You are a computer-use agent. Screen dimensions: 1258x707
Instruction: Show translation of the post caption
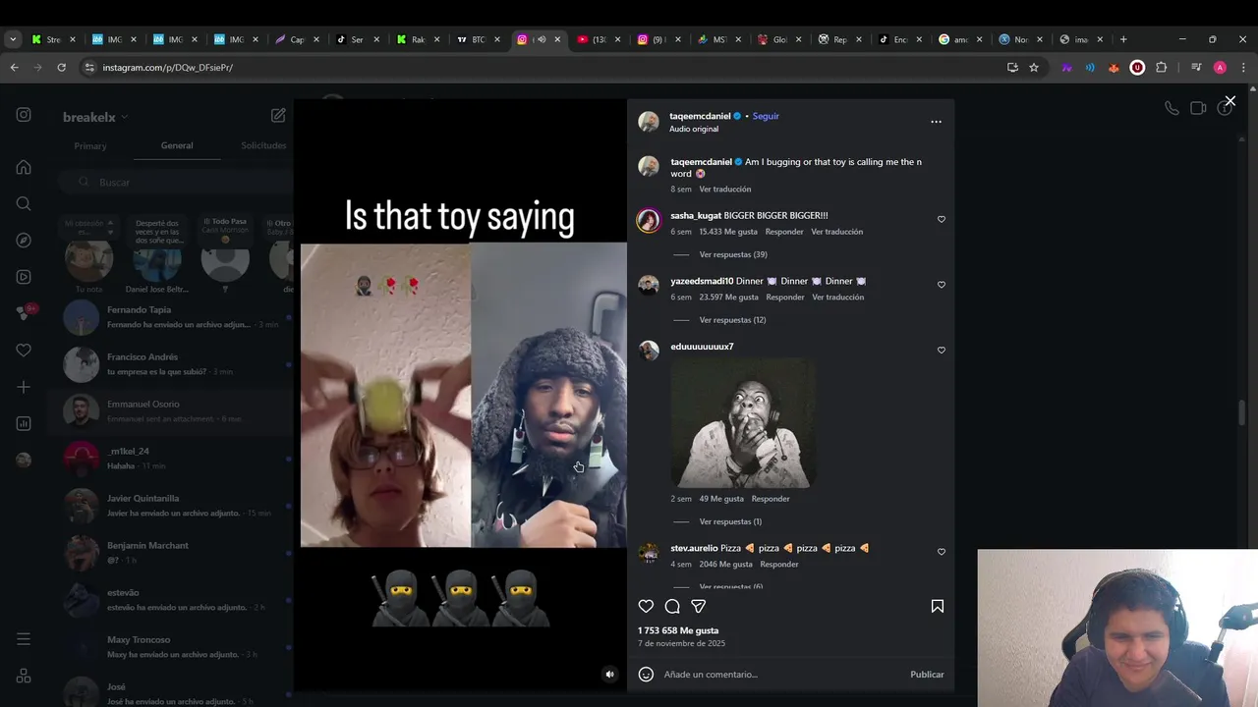(x=725, y=189)
